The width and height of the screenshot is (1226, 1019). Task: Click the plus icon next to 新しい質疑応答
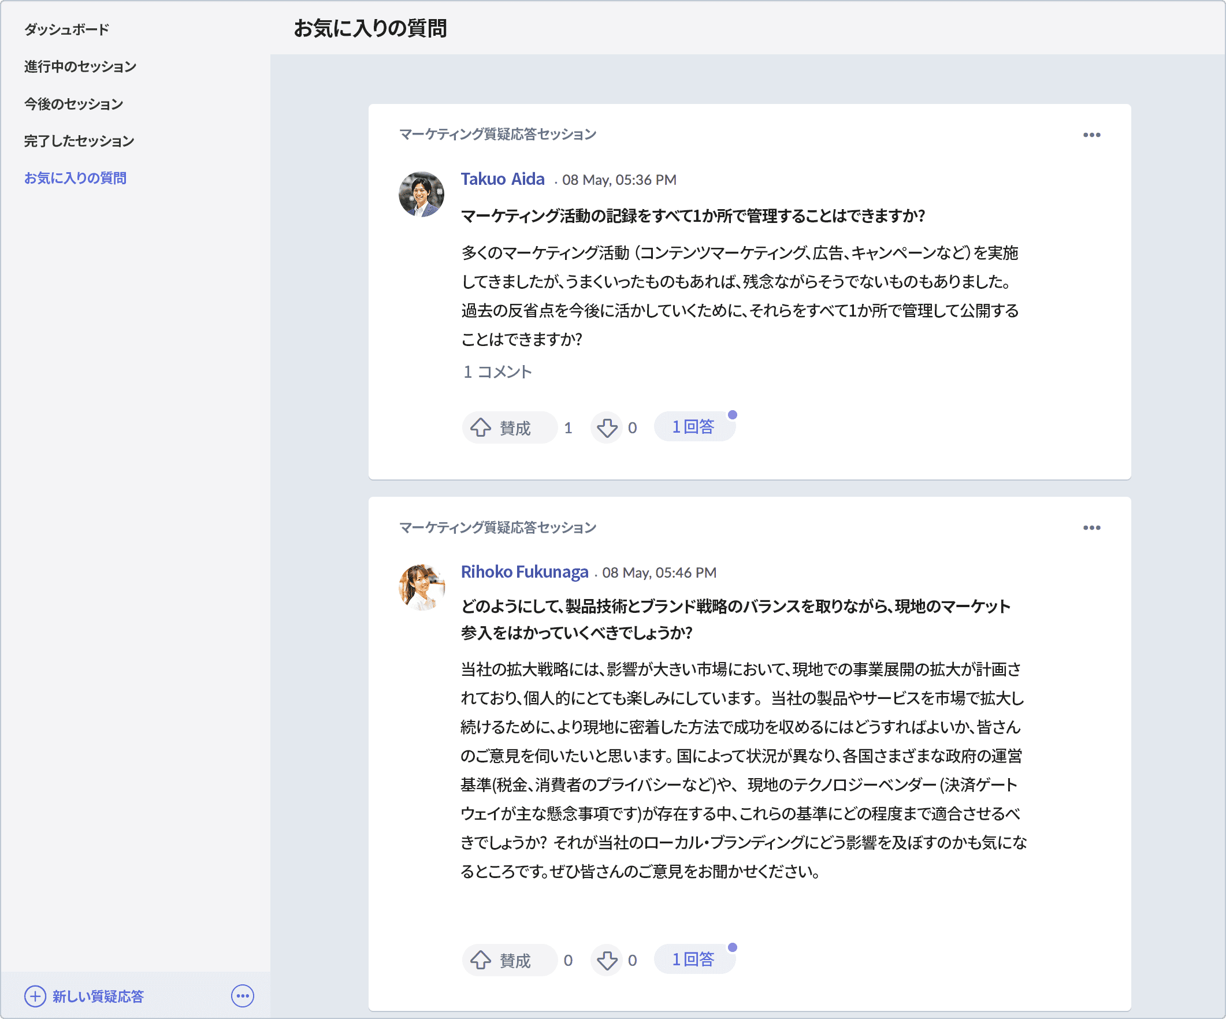(35, 996)
